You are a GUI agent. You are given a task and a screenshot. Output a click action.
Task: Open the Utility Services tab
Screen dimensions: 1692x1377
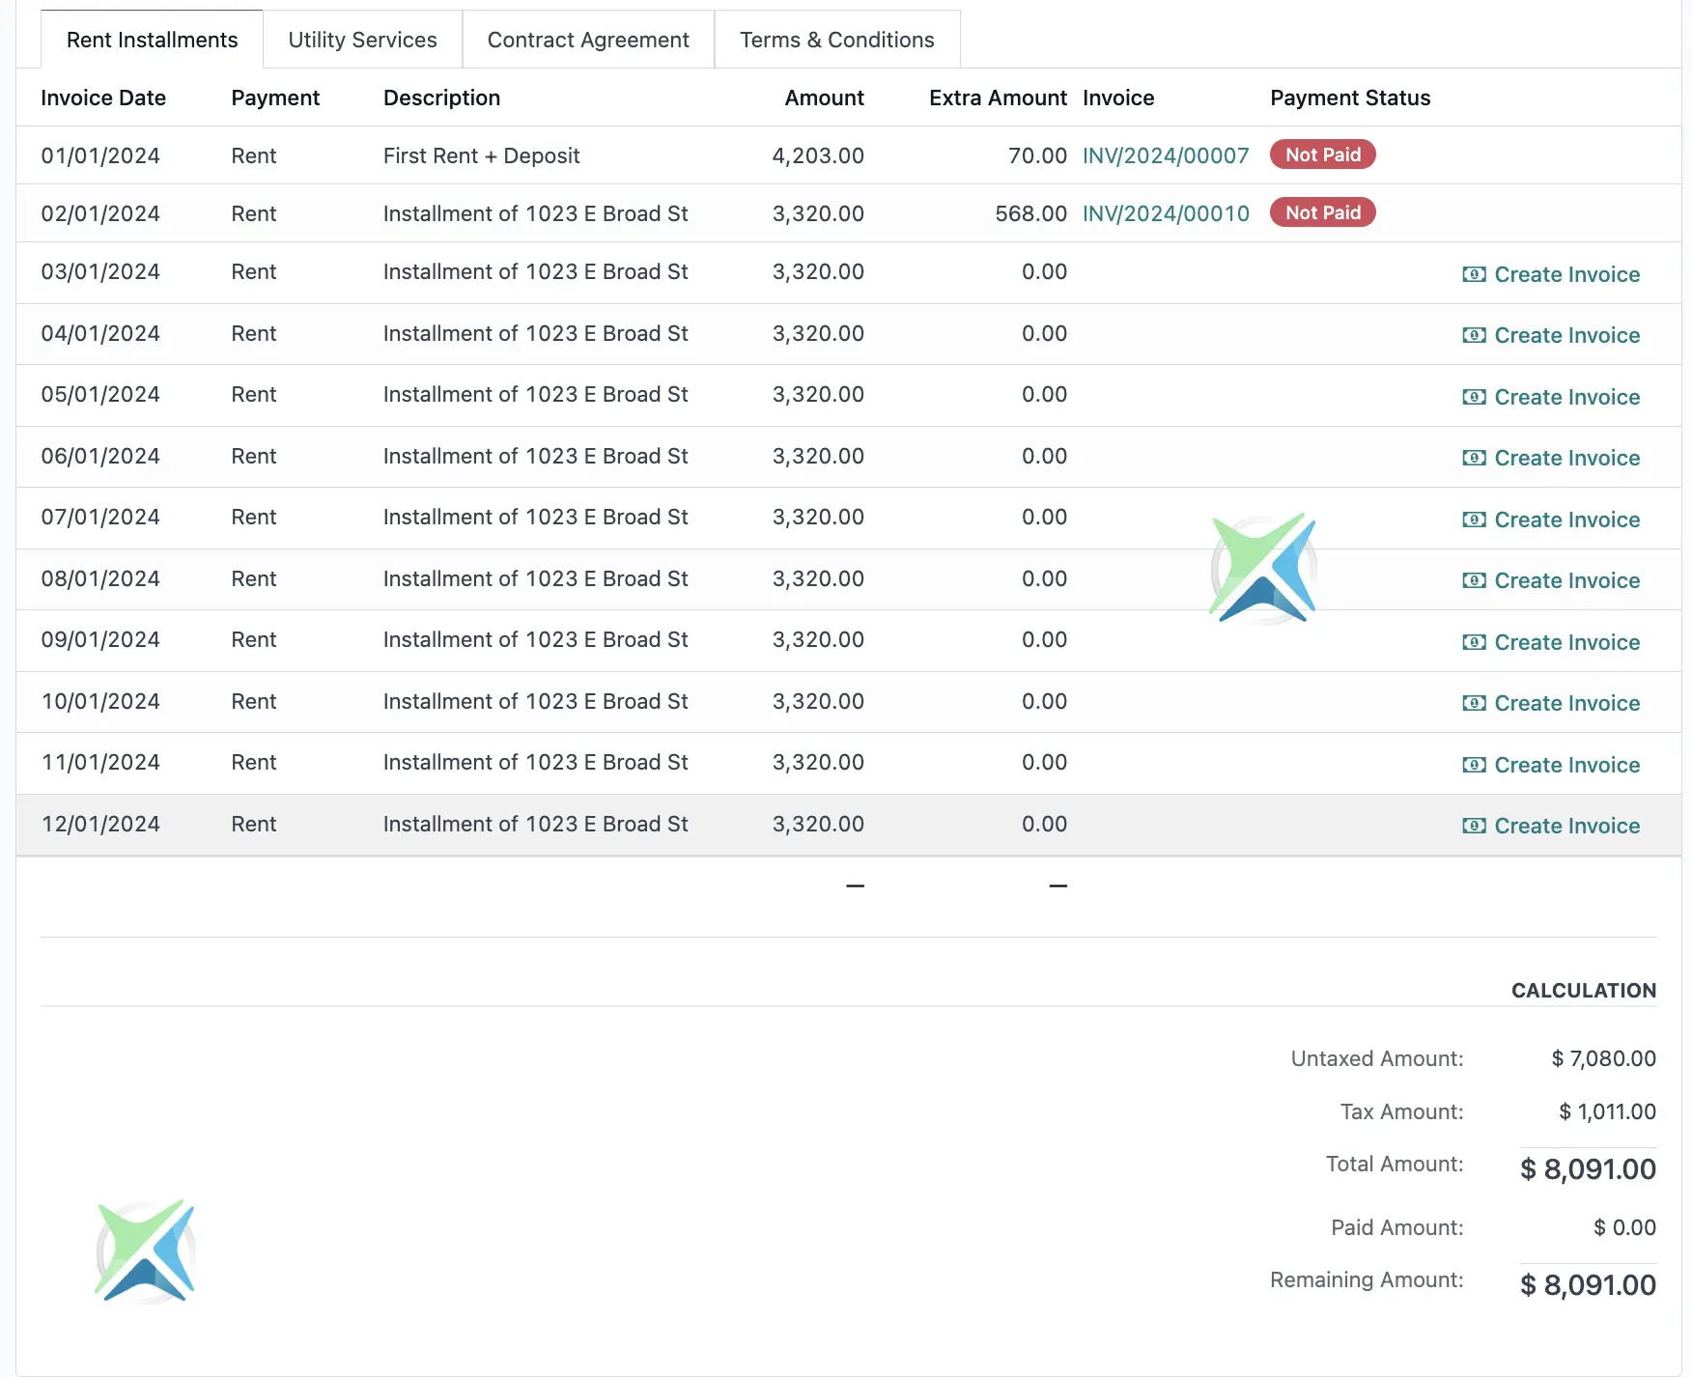362,40
